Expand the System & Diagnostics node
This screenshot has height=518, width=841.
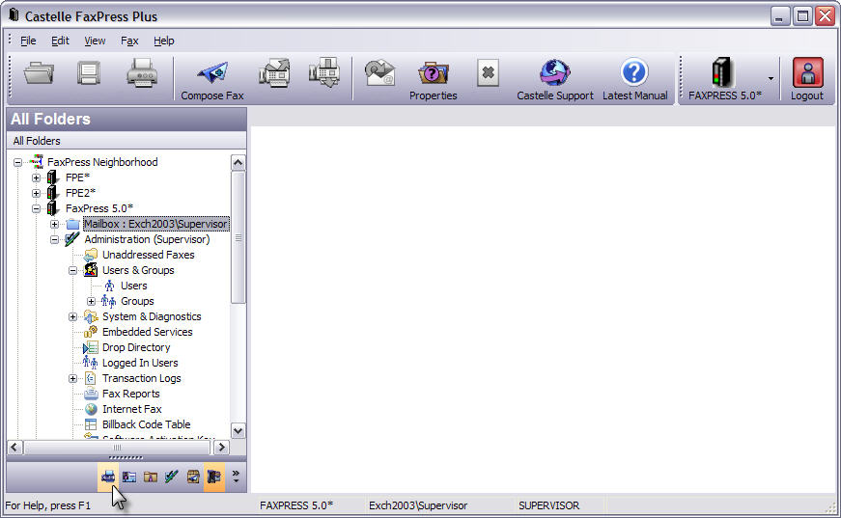73,317
